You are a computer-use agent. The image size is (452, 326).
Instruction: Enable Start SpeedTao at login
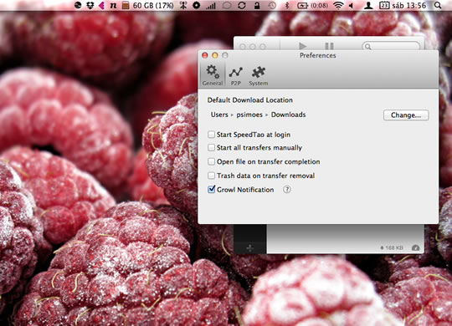[x=211, y=135]
